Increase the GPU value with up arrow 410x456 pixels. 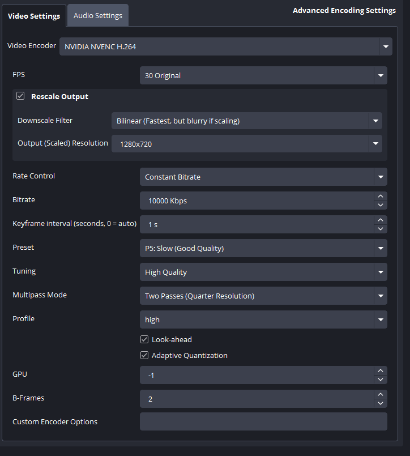click(381, 370)
